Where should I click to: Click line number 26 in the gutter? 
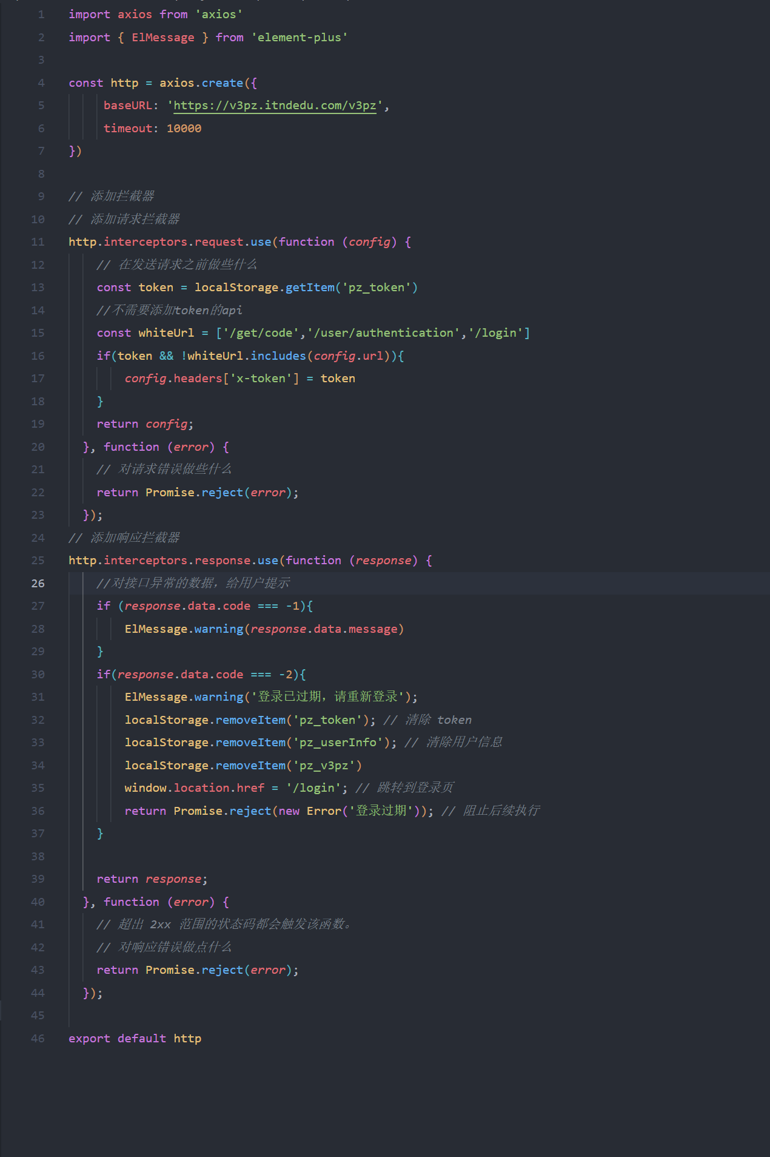[x=38, y=583]
